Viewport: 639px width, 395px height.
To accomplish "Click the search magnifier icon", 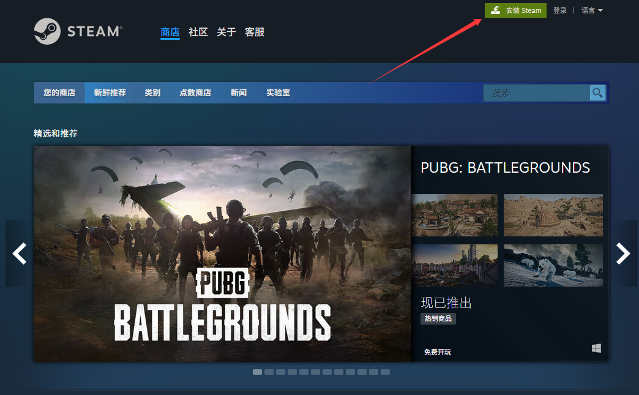I will click(597, 93).
